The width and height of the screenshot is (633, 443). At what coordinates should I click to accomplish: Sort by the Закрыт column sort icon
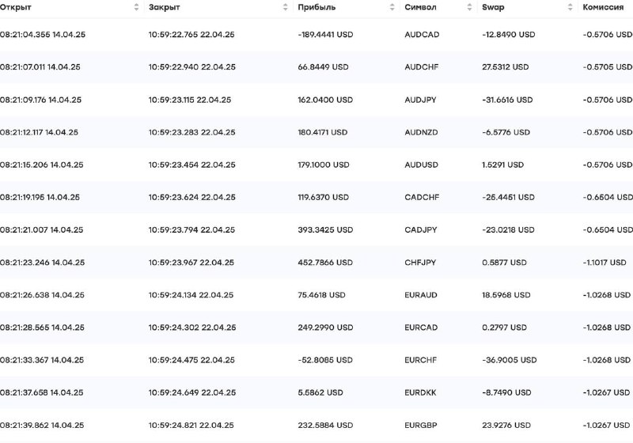tap(286, 7)
